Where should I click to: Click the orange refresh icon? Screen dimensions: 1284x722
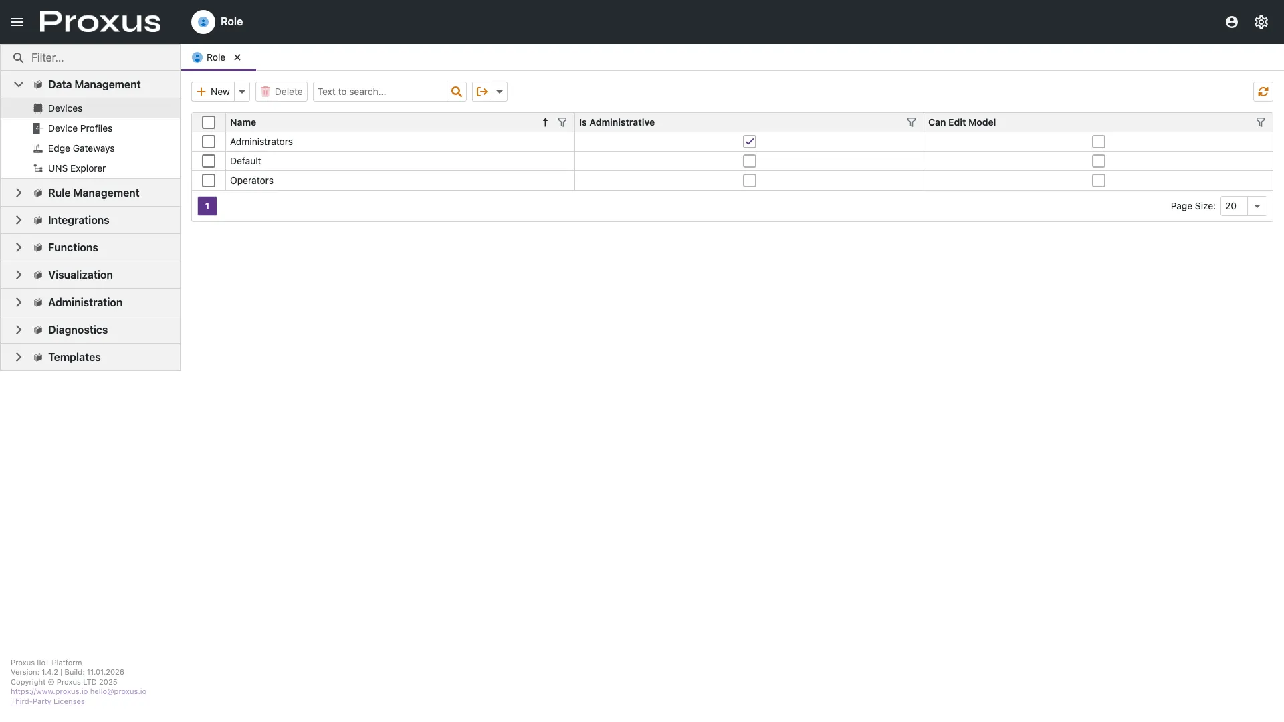pos(1263,92)
